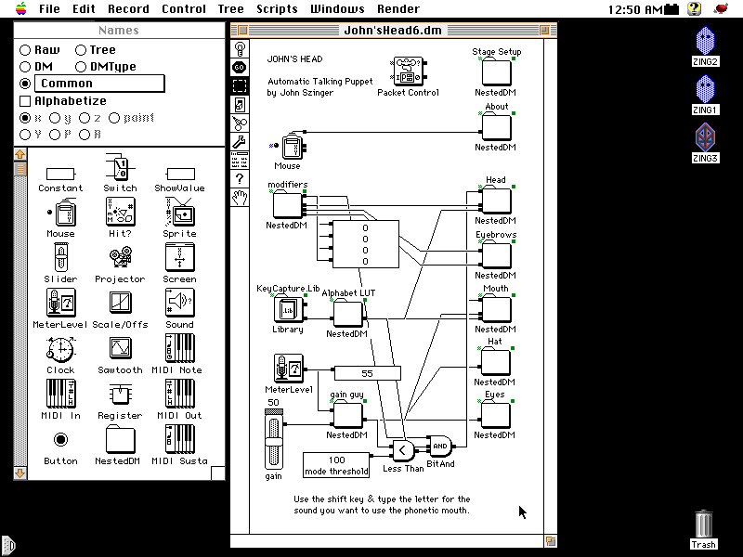Select the BitAnd gate module
The image size is (743, 557).
pyautogui.click(x=439, y=447)
